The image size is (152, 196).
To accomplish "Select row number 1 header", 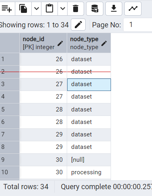I will (x=10, y=59).
